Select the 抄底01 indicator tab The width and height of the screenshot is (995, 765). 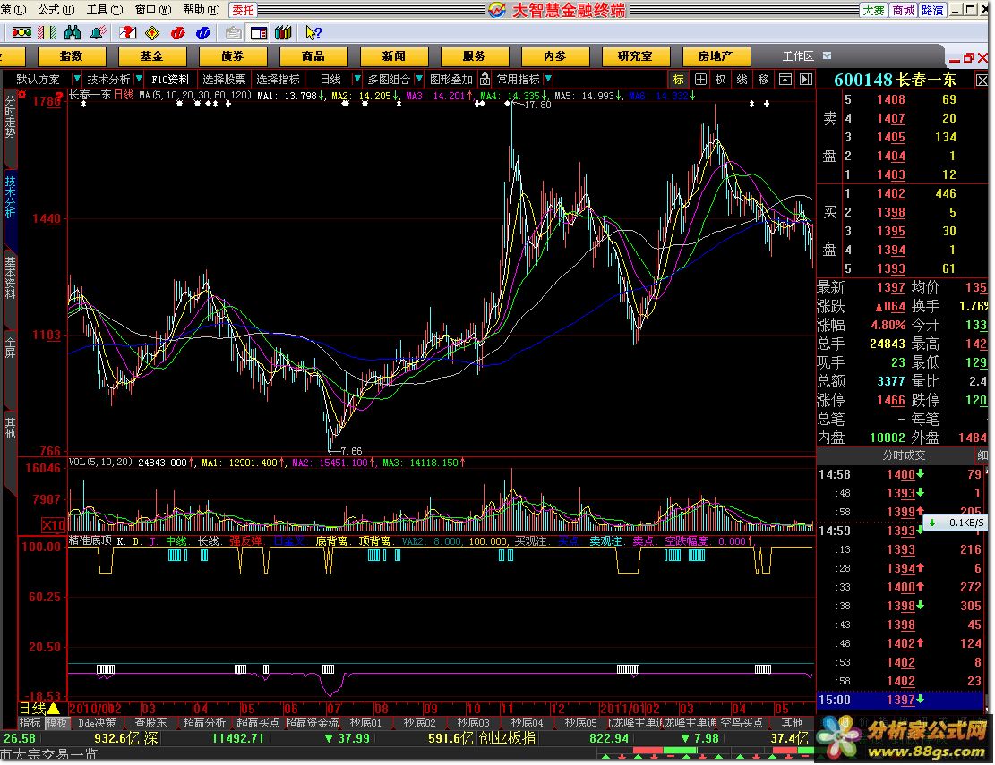pyautogui.click(x=365, y=723)
